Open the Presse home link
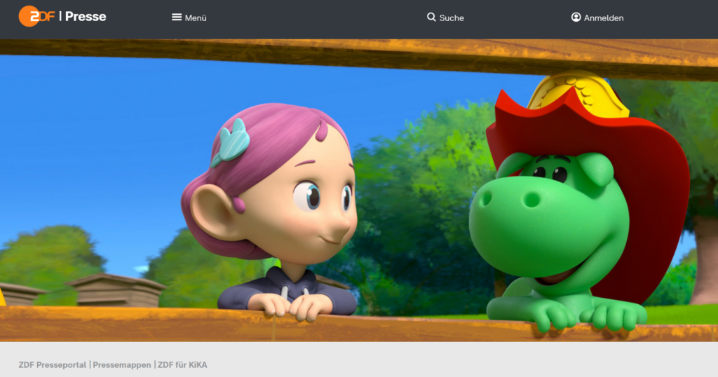 pyautogui.click(x=85, y=17)
